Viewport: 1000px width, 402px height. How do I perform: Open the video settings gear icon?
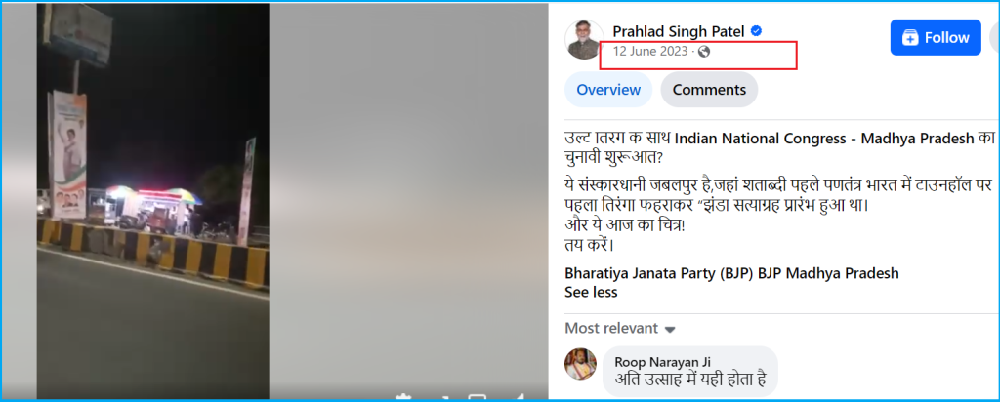click(403, 398)
